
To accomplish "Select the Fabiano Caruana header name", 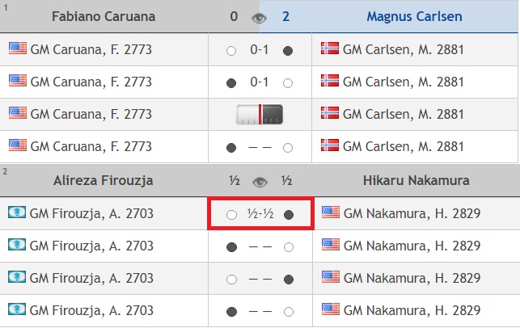I will pyautogui.click(x=104, y=17).
